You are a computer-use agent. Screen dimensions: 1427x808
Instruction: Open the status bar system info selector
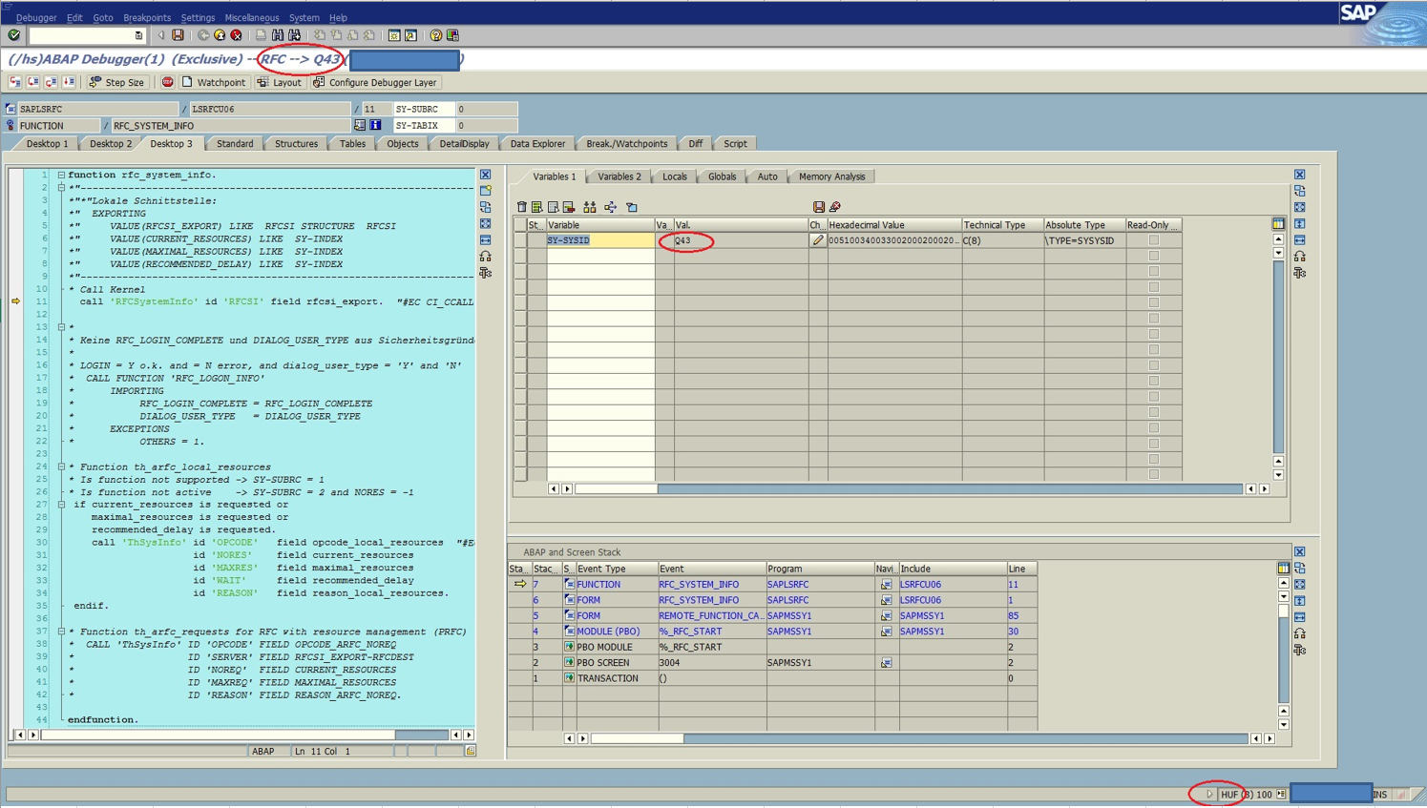(1281, 794)
